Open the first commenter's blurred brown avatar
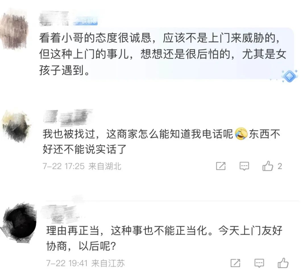Screen dimensions: 307x275 pos(14,31)
